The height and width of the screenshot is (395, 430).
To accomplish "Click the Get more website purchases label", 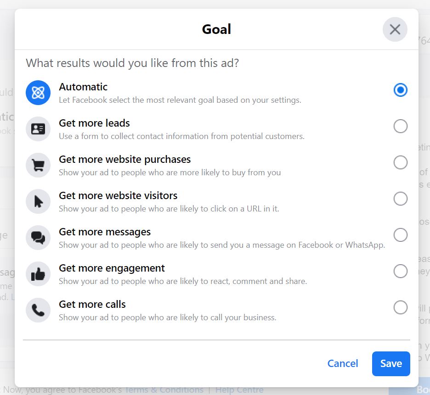I will 125,160.
